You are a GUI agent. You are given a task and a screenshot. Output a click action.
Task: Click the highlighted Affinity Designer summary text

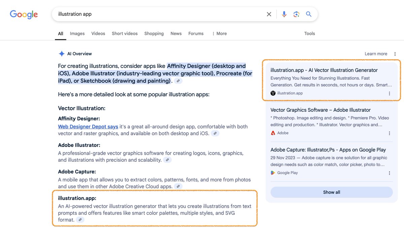(x=155, y=73)
